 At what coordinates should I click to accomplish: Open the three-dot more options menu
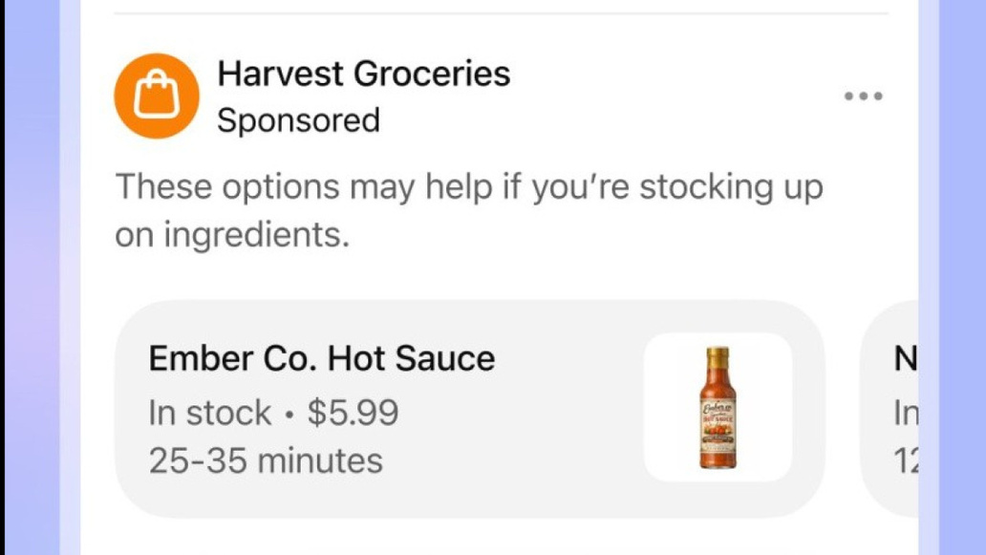863,96
